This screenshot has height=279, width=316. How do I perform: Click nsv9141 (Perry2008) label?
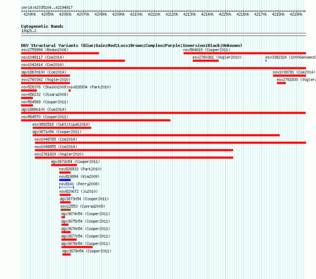pyautogui.click(x=79, y=184)
